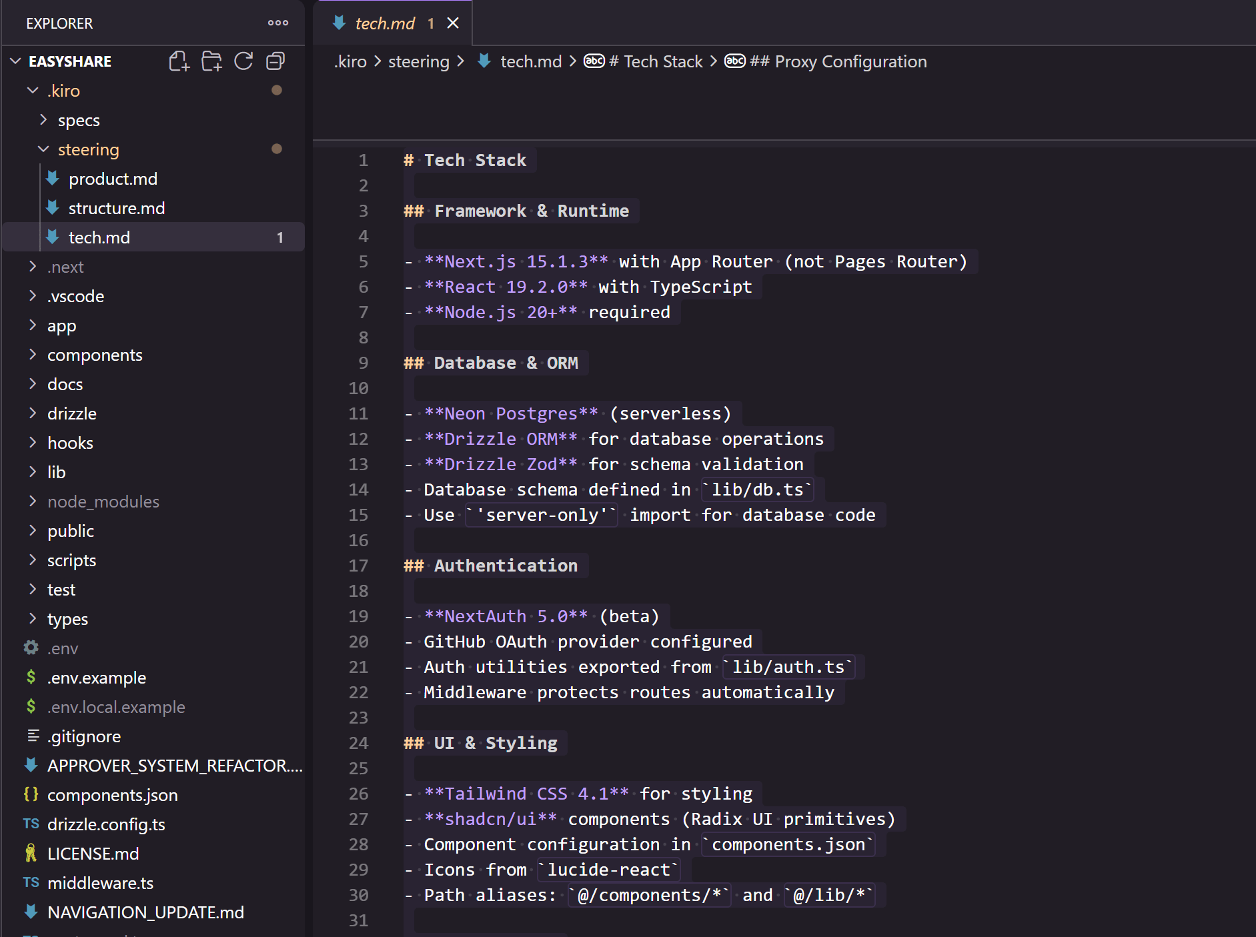Click the symbol icon before '# Tech Stack' breadcrumb

click(x=594, y=61)
